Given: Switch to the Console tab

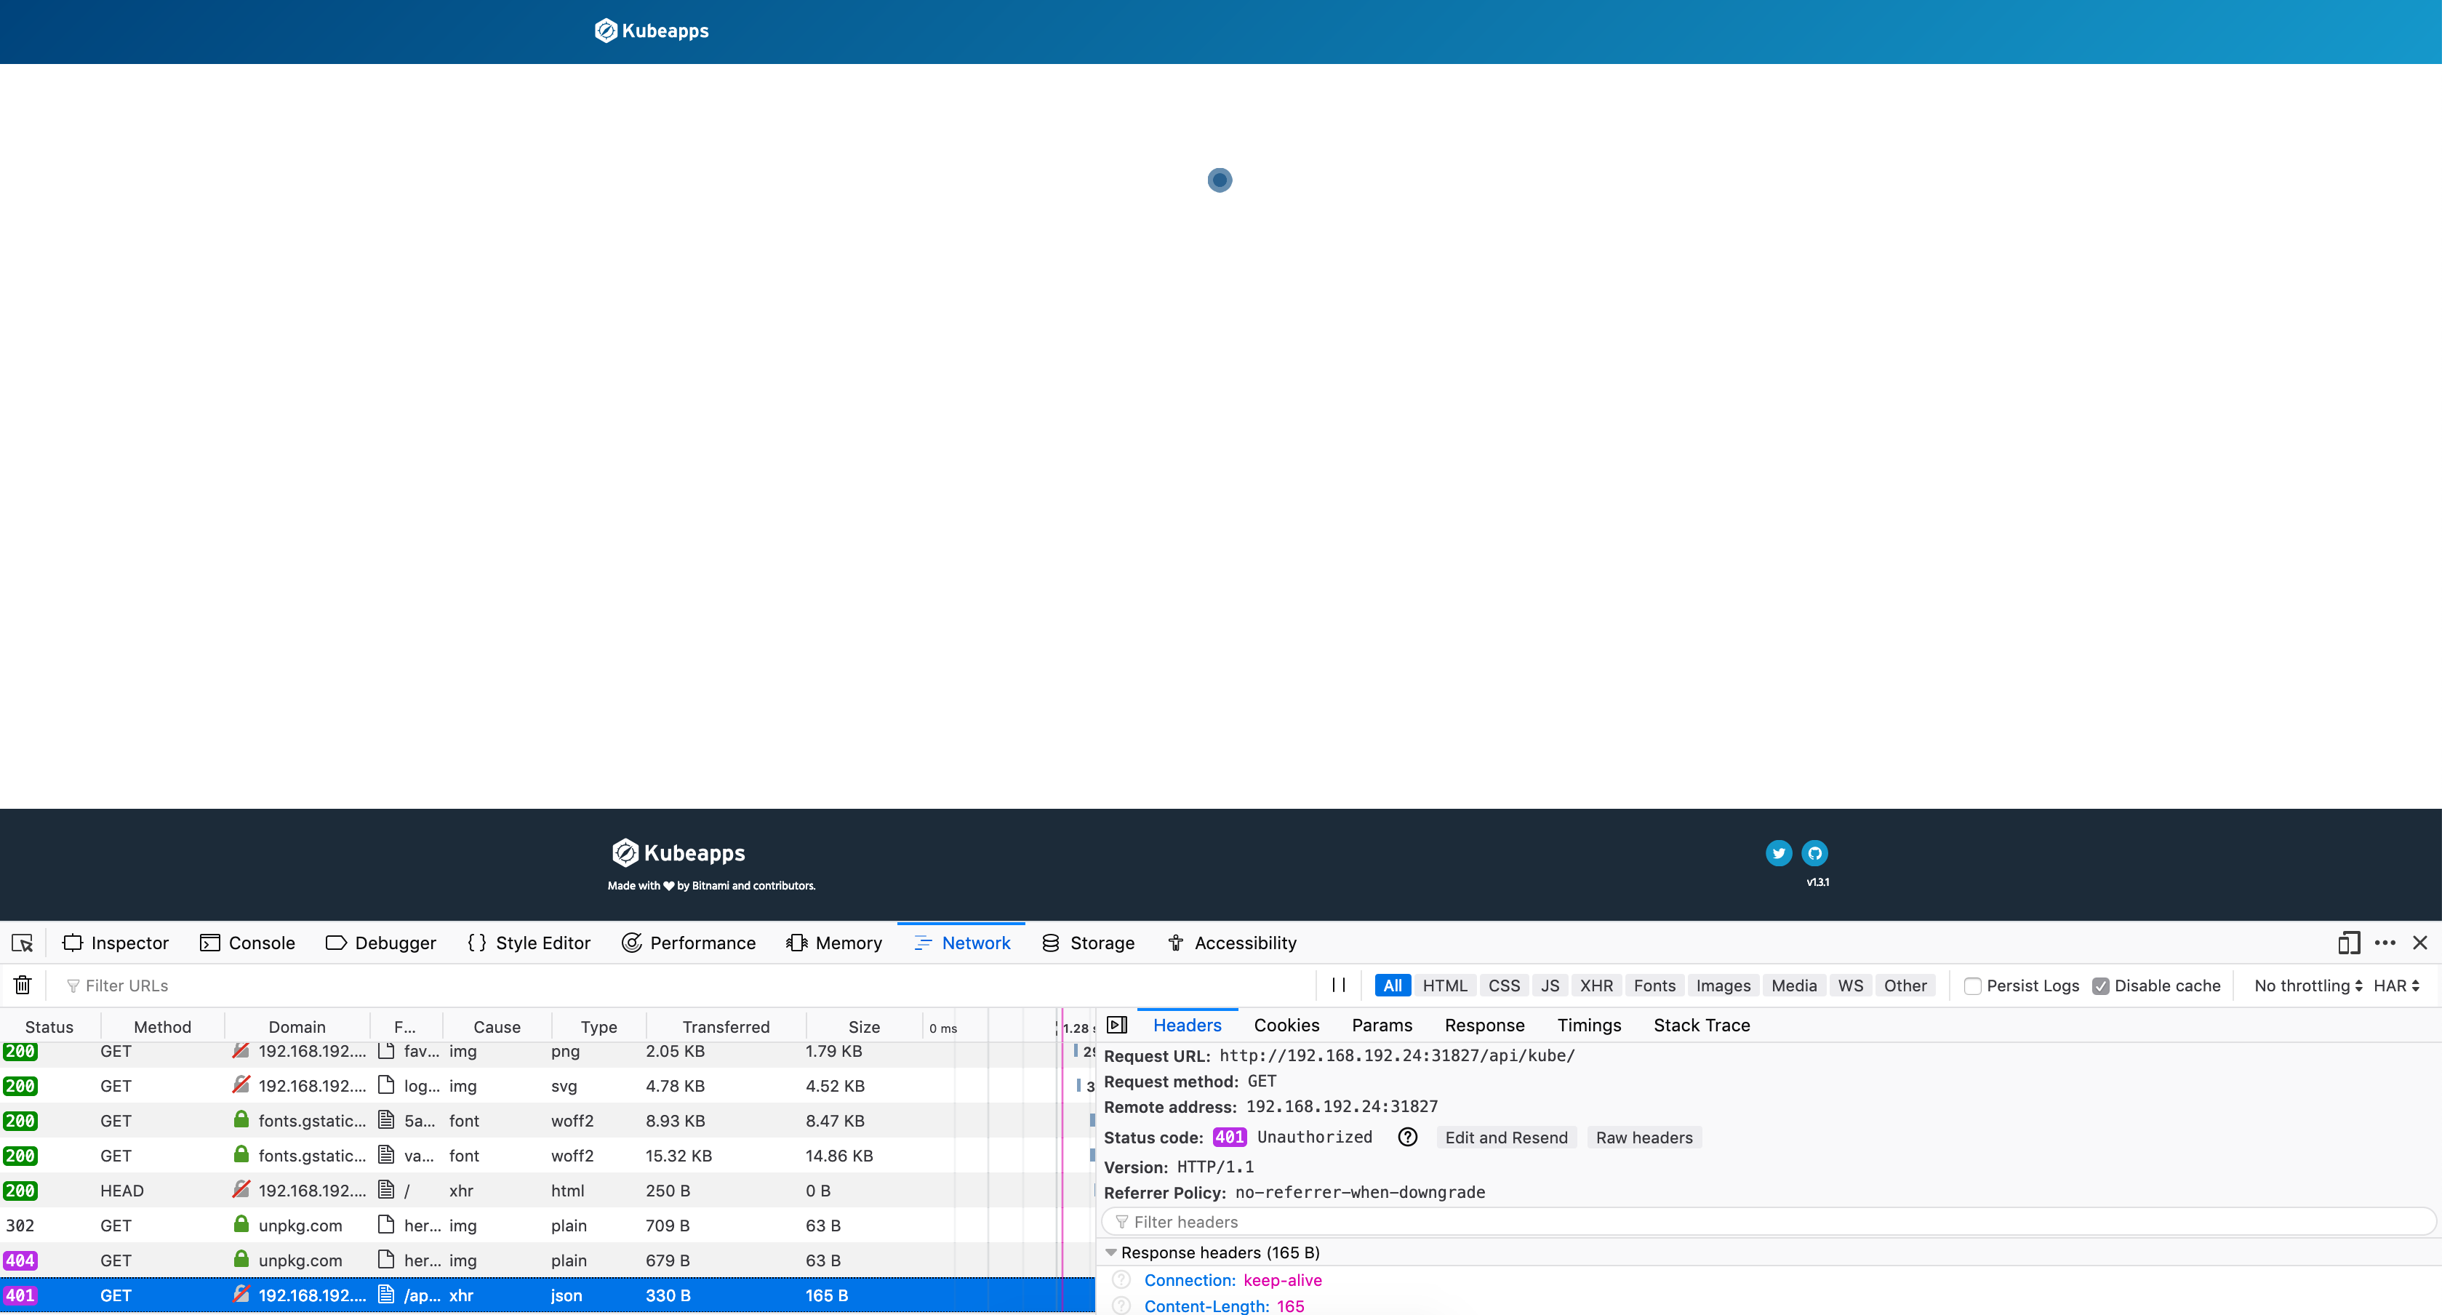Looking at the screenshot, I should [x=249, y=943].
